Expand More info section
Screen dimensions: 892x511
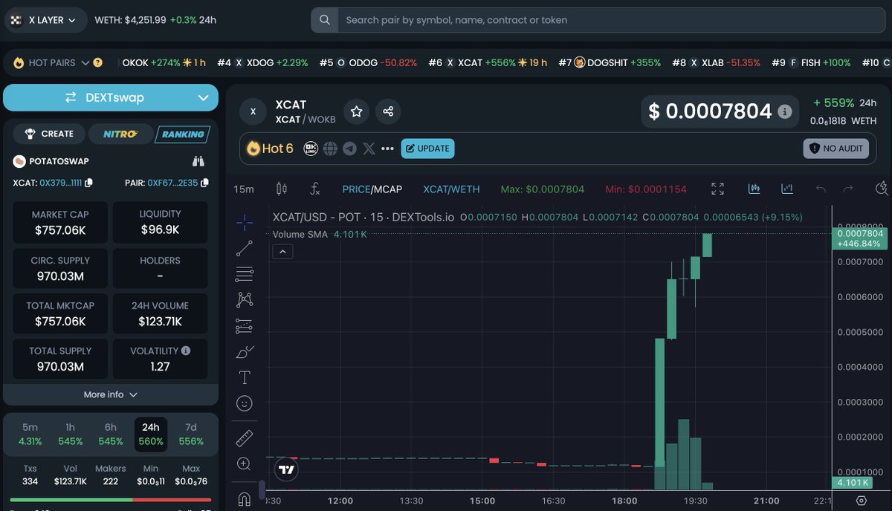pos(111,394)
